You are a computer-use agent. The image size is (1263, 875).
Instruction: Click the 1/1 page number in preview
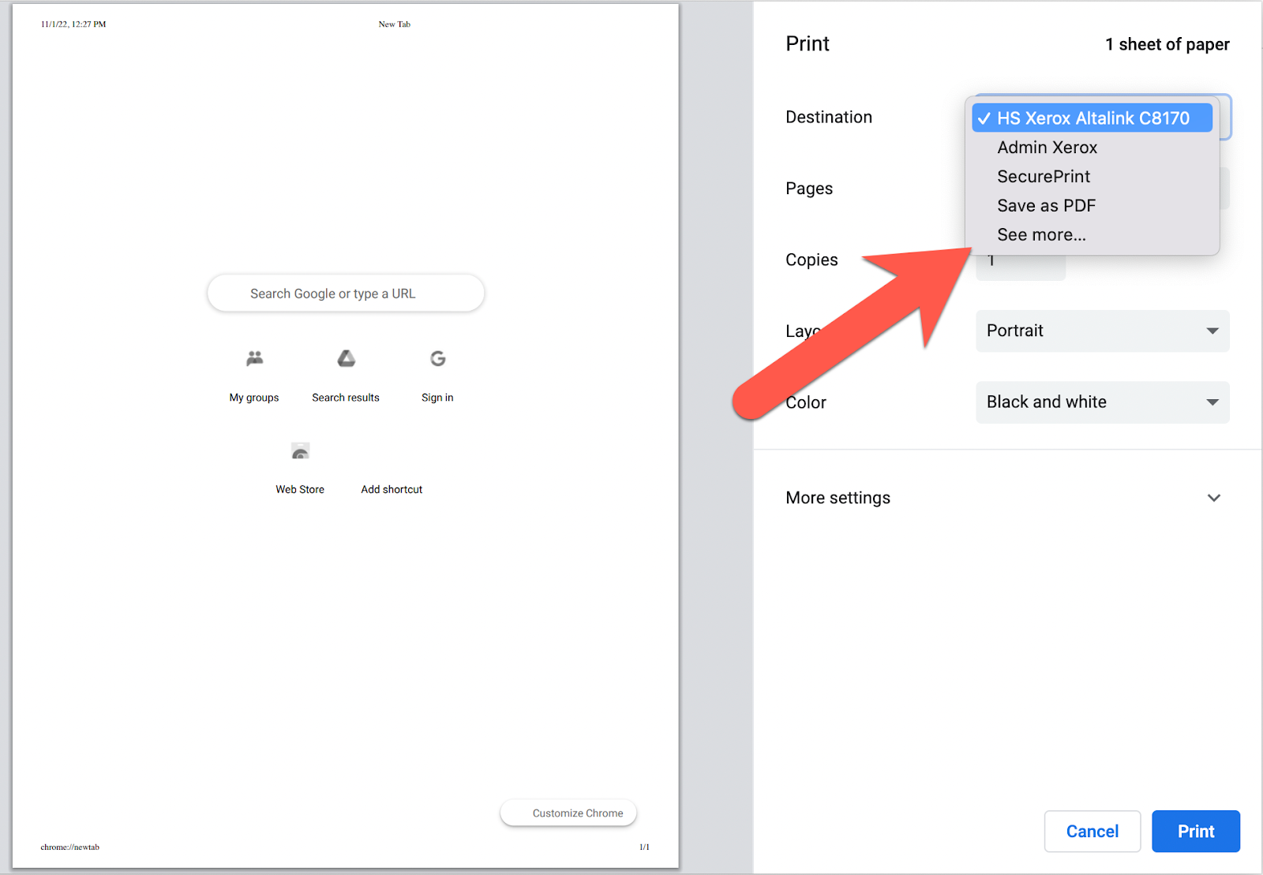point(645,847)
